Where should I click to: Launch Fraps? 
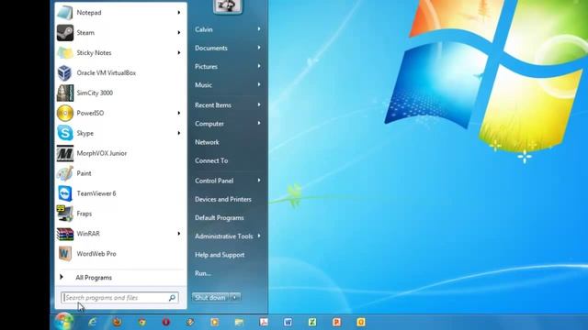click(x=120, y=214)
